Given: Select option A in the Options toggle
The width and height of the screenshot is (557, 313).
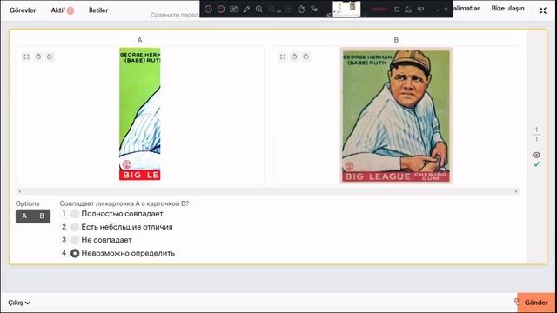Looking at the screenshot, I should (24, 216).
